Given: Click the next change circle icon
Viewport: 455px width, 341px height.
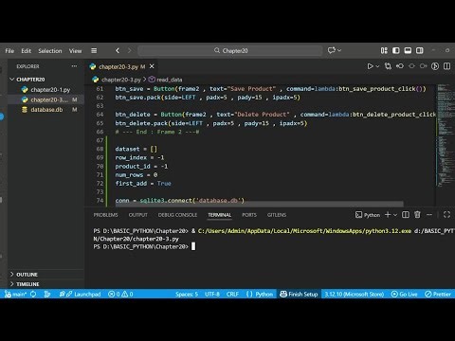Looking at the screenshot, I should click(424, 66).
